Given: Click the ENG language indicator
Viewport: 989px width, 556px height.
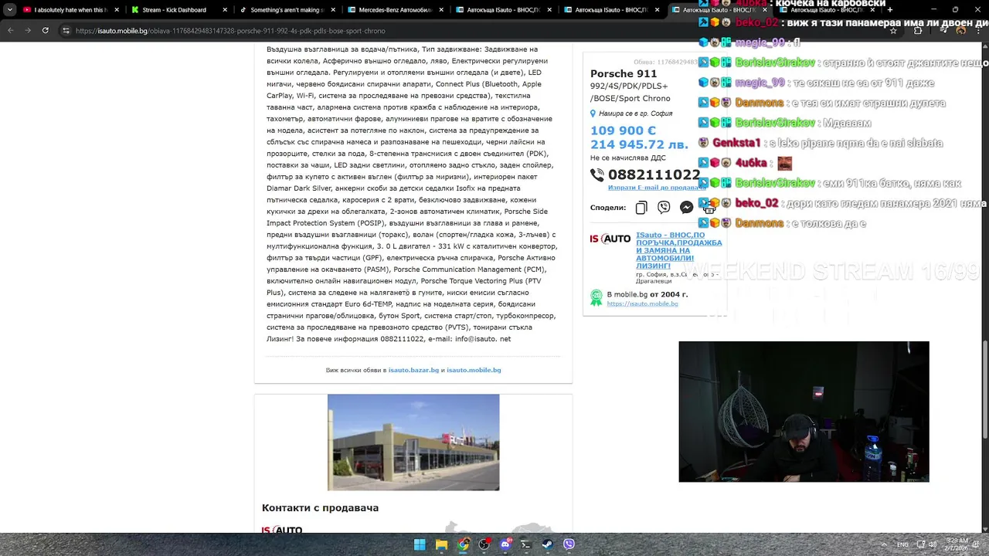Looking at the screenshot, I should 902,544.
